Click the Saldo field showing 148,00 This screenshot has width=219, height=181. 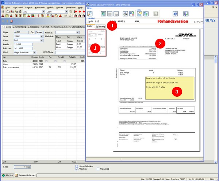pos(22,167)
